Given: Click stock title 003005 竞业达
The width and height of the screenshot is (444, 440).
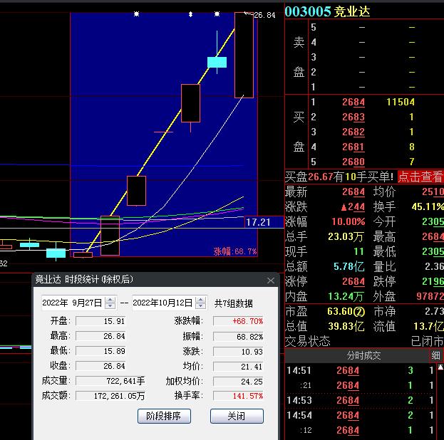Looking at the screenshot, I should tap(327, 11).
